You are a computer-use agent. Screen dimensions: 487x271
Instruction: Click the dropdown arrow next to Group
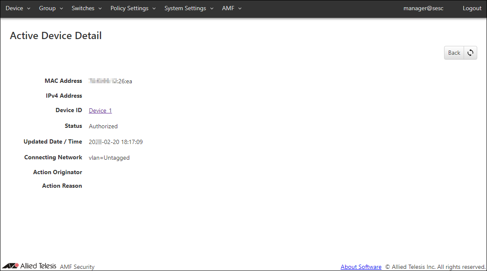[x=61, y=9]
